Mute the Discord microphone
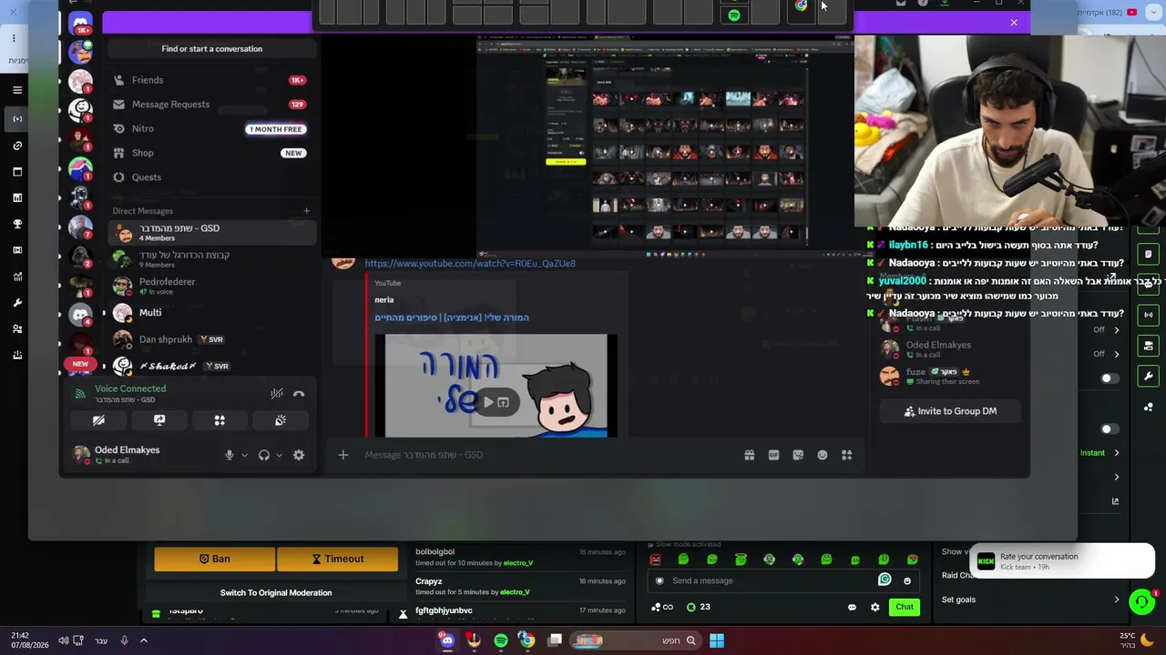Image resolution: width=1166 pixels, height=655 pixels. click(230, 455)
